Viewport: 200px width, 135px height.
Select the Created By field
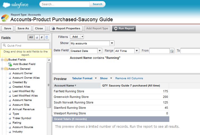coord(20,82)
